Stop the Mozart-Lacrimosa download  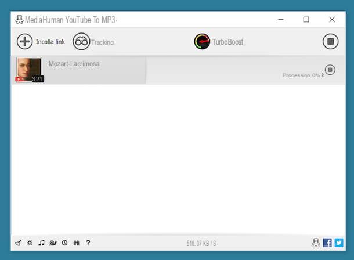tap(330, 70)
